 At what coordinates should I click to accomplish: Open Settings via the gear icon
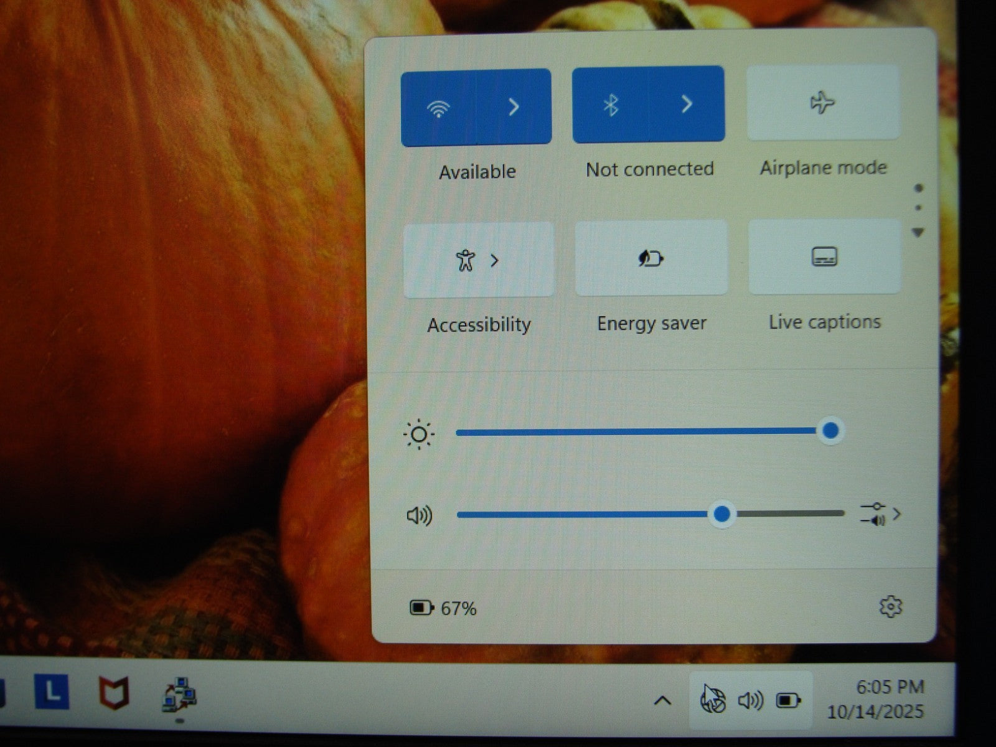[890, 606]
